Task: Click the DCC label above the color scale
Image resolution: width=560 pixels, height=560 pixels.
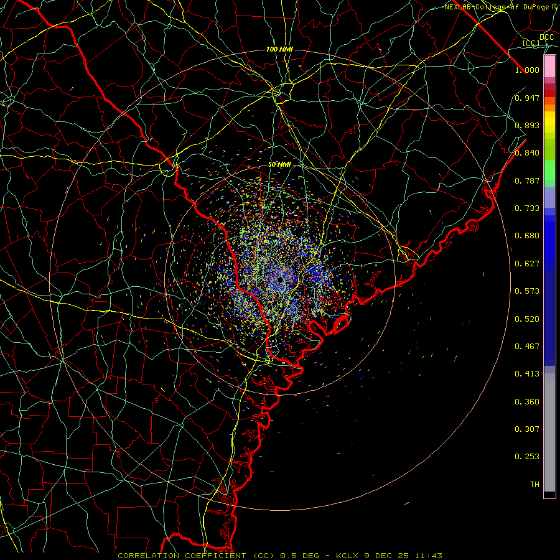Action: point(546,37)
